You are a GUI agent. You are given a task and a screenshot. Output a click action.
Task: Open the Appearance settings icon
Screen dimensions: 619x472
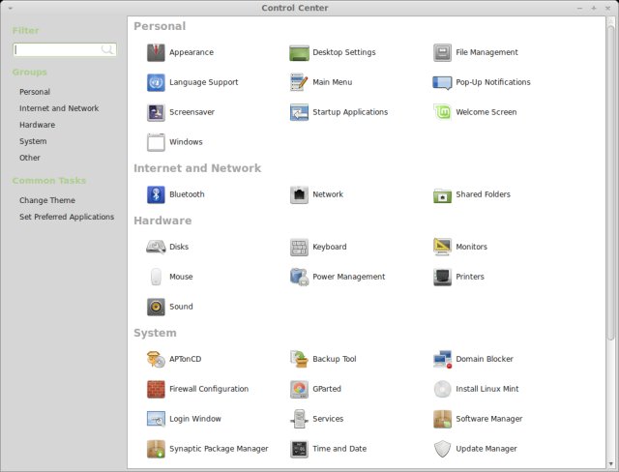pos(156,52)
